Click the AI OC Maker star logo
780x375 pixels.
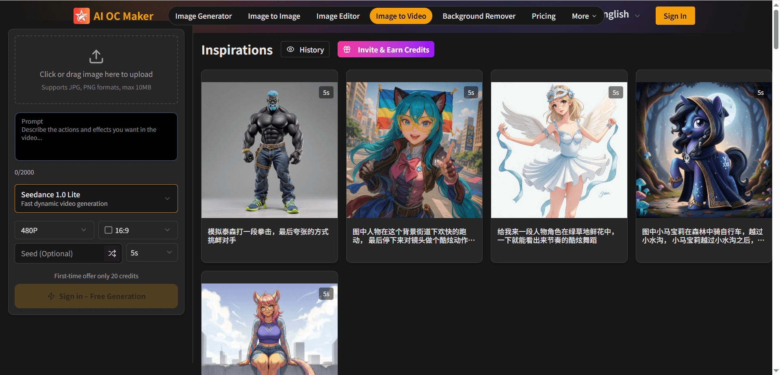81,16
